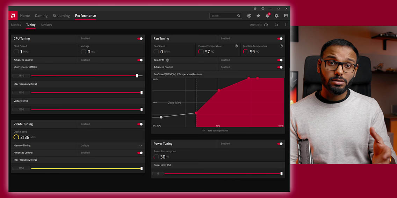Switch to the Advisors sub-tab
The width and height of the screenshot is (397, 198).
(x=46, y=25)
